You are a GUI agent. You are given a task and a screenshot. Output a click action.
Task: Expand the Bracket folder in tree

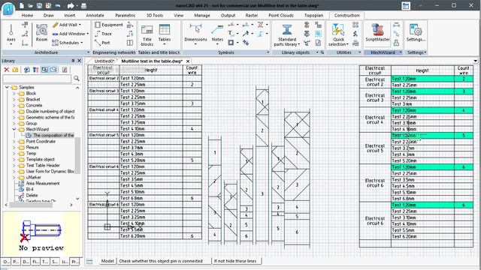click(14, 99)
